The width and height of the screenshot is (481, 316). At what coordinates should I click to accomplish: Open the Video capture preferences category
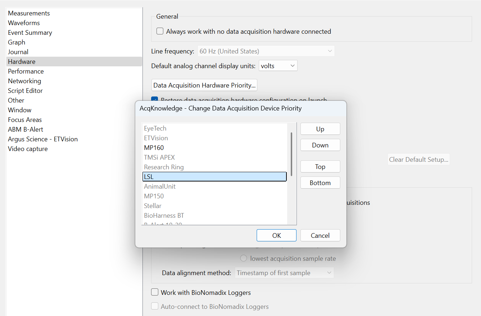28,149
